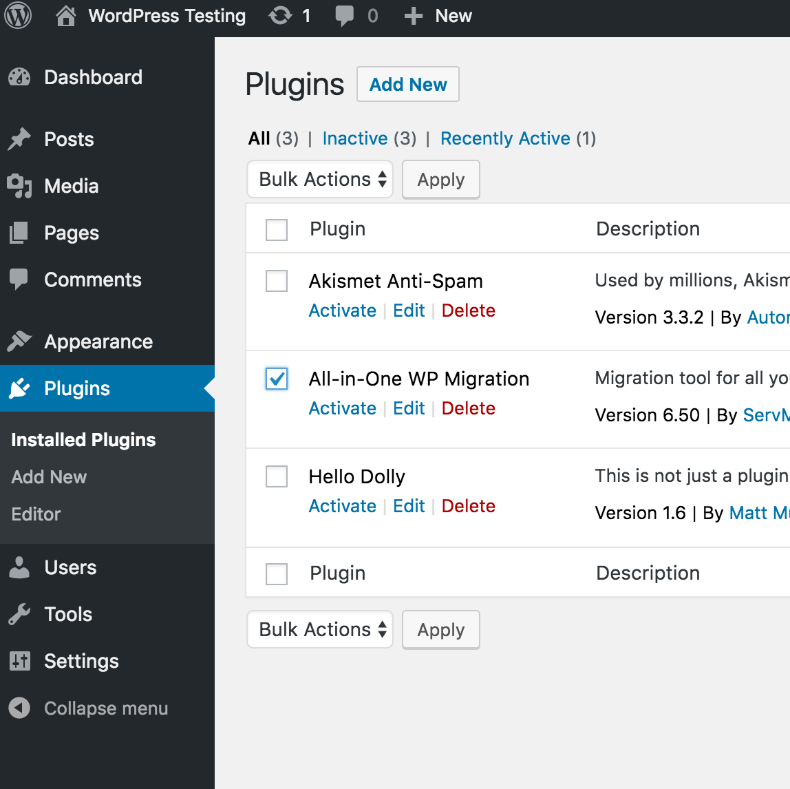Click the Plugin column label in footer
790x789 pixels.
pos(338,574)
